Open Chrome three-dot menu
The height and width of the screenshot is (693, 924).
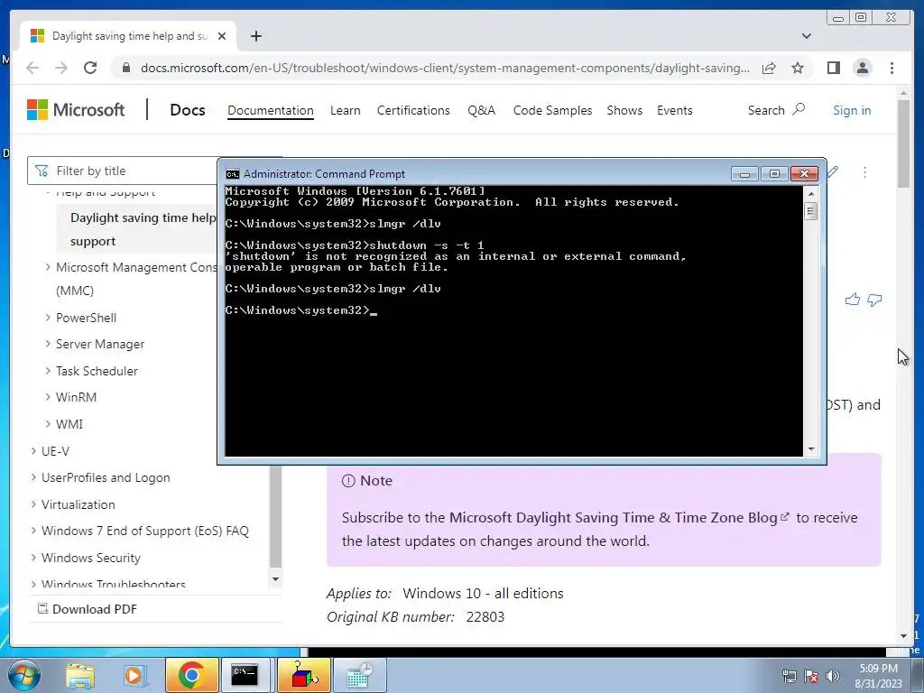pyautogui.click(x=892, y=68)
